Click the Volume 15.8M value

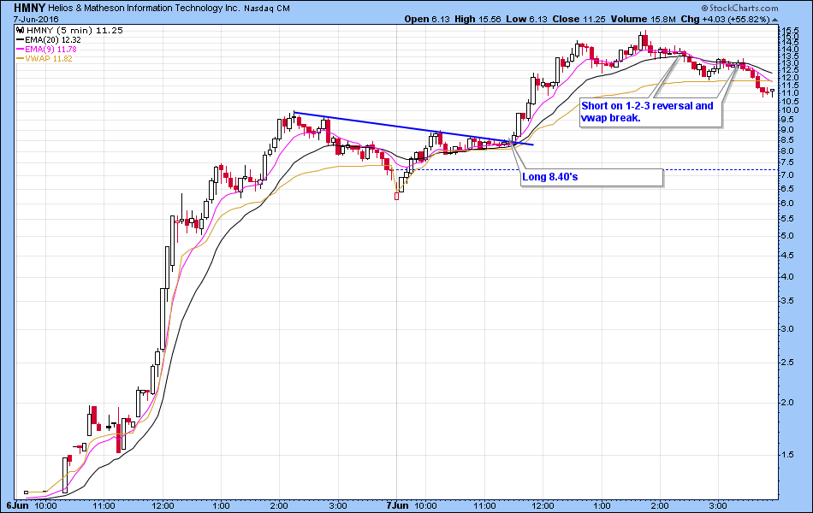643,19
